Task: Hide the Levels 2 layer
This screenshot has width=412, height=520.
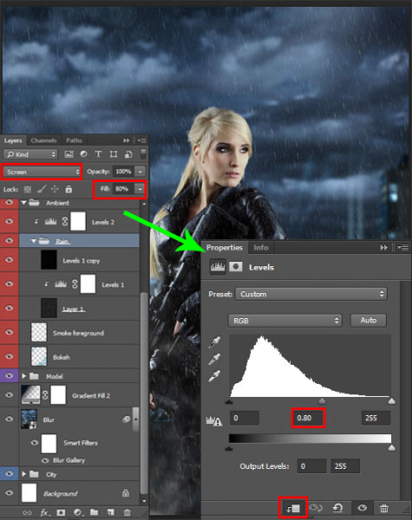Action: point(10,221)
